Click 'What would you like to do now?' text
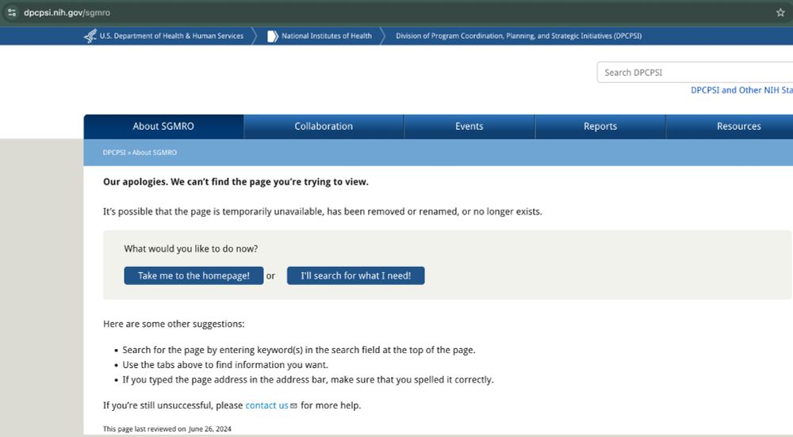The height and width of the screenshot is (437, 793). [x=190, y=249]
